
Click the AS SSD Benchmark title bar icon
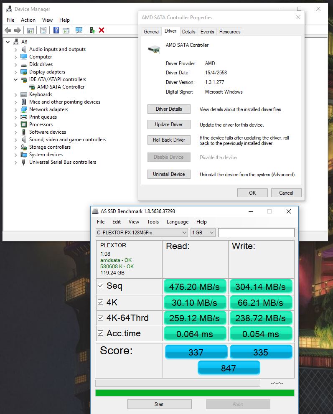coord(95,211)
